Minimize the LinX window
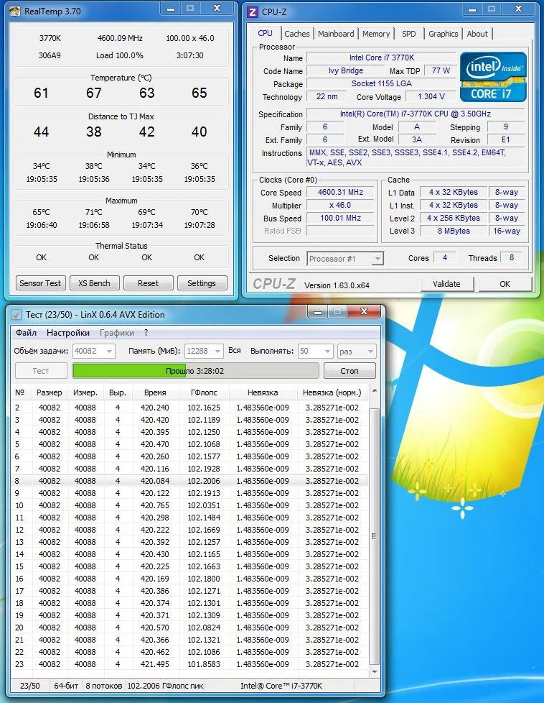The width and height of the screenshot is (544, 703). pyautogui.click(x=317, y=311)
